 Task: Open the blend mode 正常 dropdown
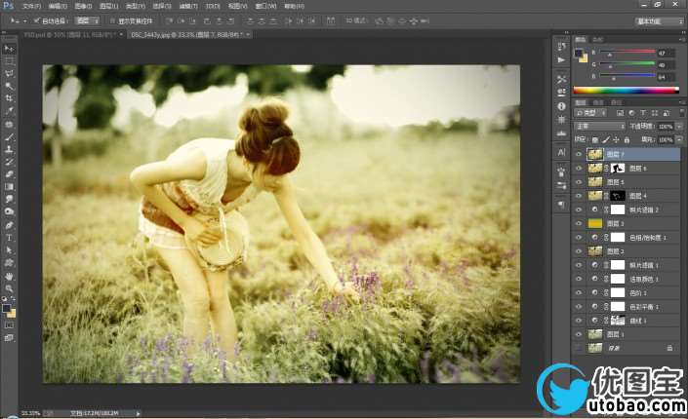click(600, 127)
